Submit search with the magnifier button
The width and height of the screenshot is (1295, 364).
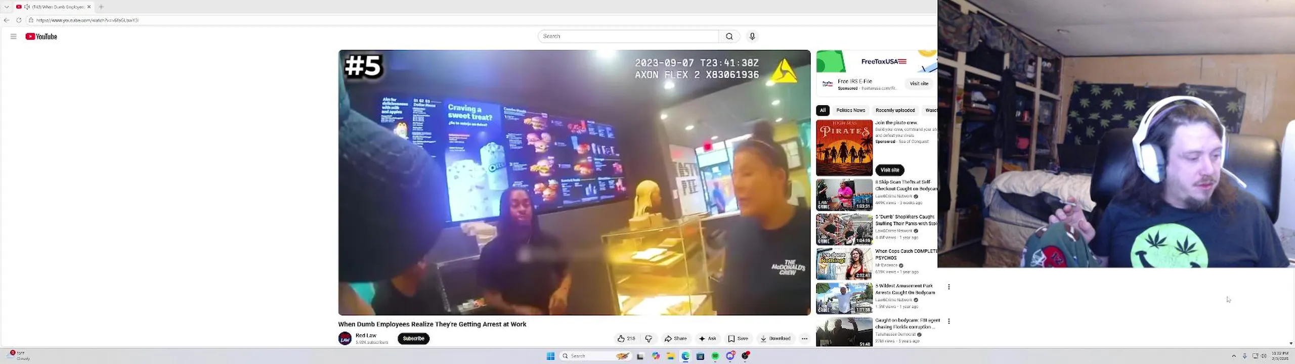[729, 36]
